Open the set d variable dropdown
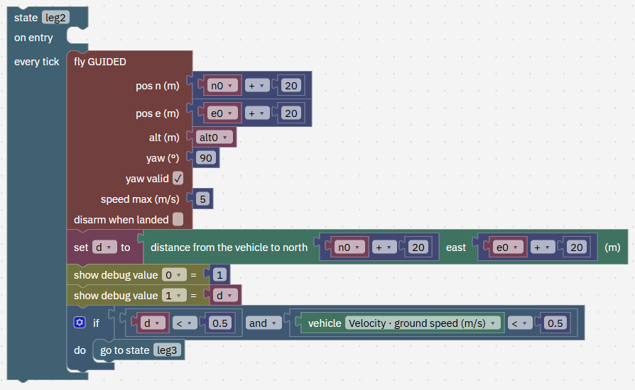Screen dimensions: 635x390 (x=104, y=247)
